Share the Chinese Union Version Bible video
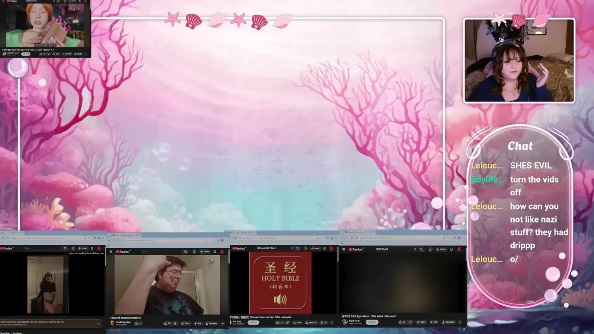Screen dimensions: 594x334 click(x=297, y=322)
